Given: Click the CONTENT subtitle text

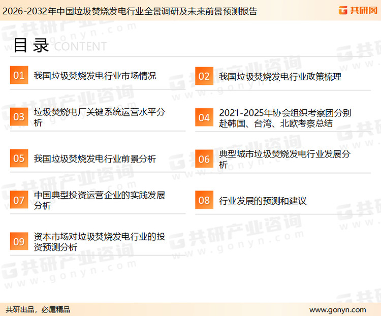Looking at the screenshot, I should (80, 46).
